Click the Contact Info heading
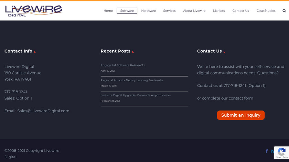The image size is (289, 162). pos(18,51)
